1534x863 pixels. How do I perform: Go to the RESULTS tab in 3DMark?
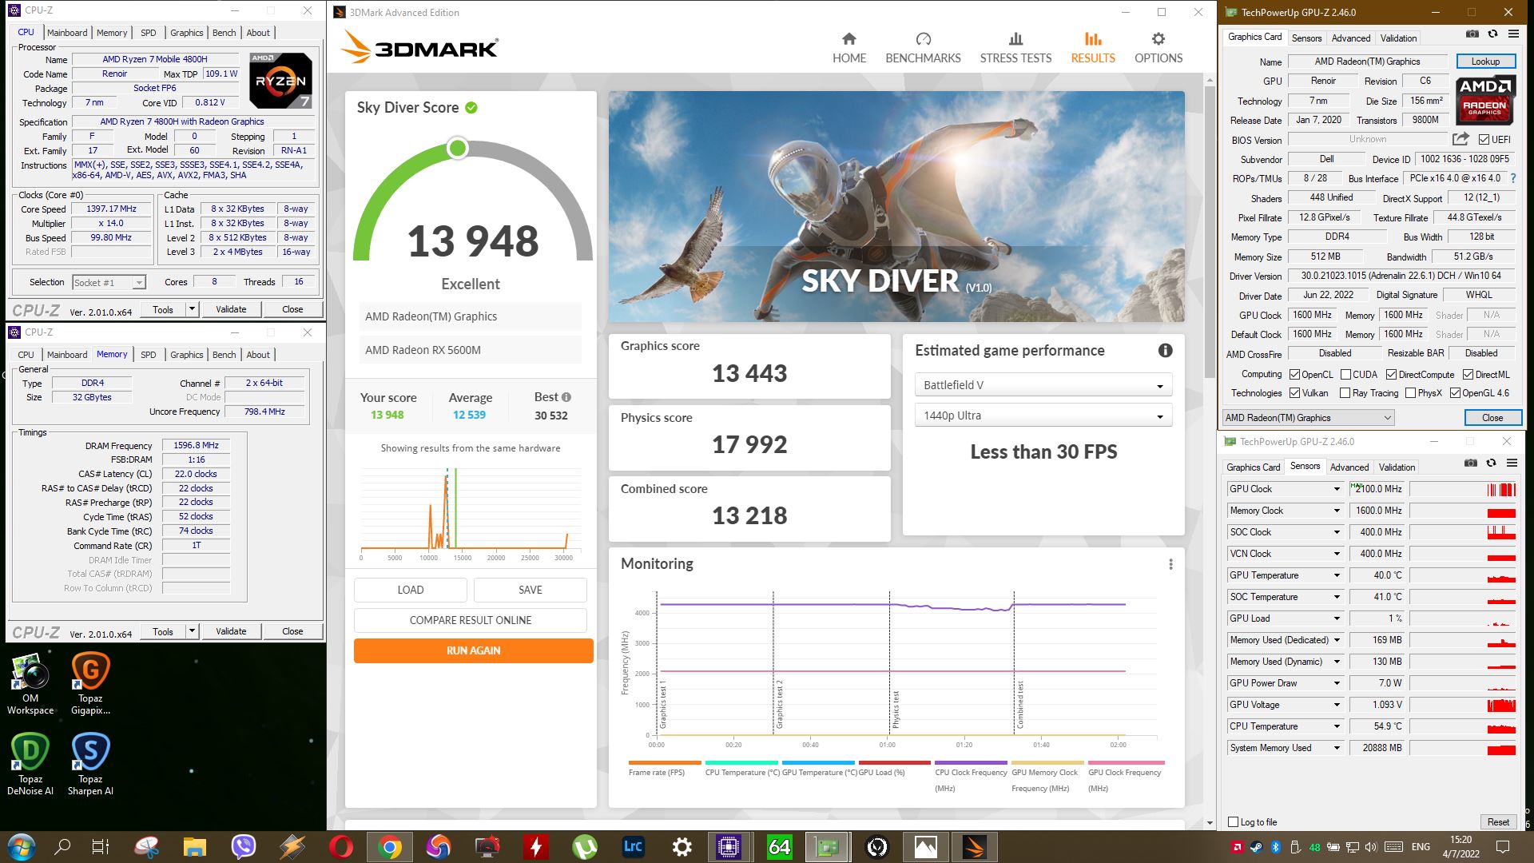click(x=1093, y=48)
